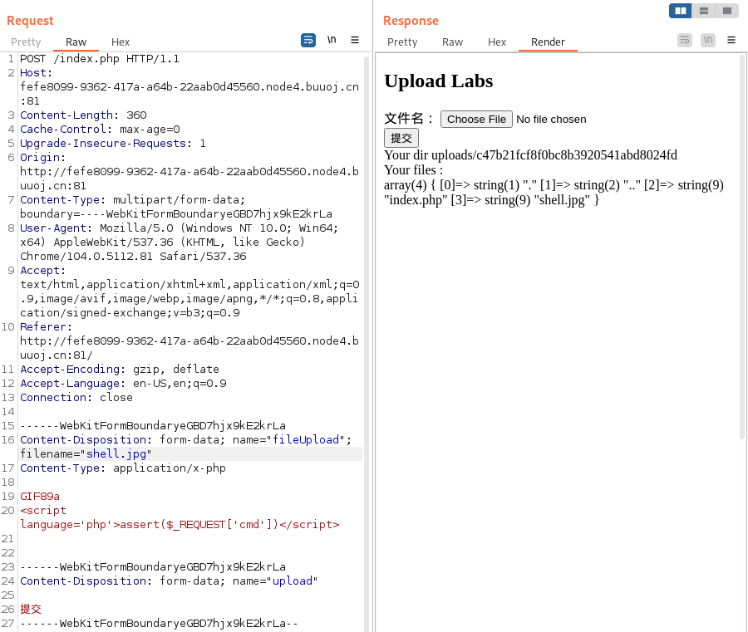Click the 提交 submit button in rendered page
Image resolution: width=748 pixels, height=632 pixels.
[401, 138]
